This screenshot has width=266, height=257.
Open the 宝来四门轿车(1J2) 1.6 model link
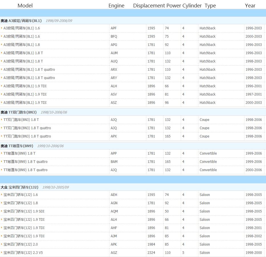tap(21, 195)
